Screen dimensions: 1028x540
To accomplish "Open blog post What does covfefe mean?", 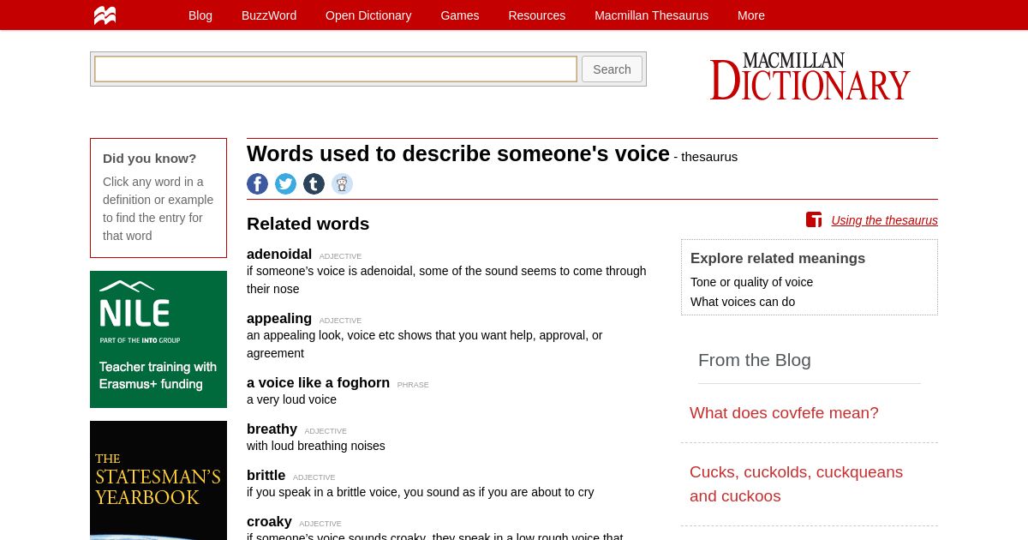I will click(x=784, y=413).
